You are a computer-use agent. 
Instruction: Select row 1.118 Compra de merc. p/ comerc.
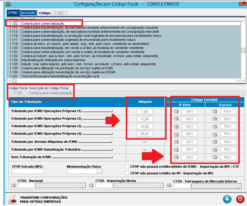124,44
